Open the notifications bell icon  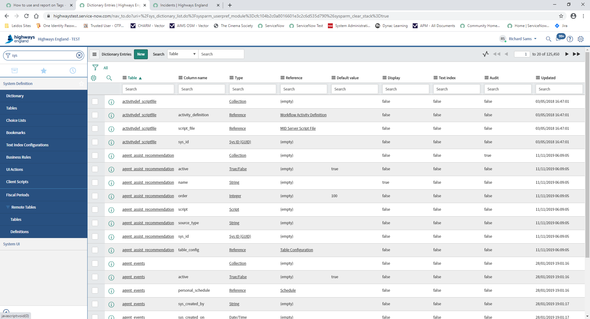point(559,39)
